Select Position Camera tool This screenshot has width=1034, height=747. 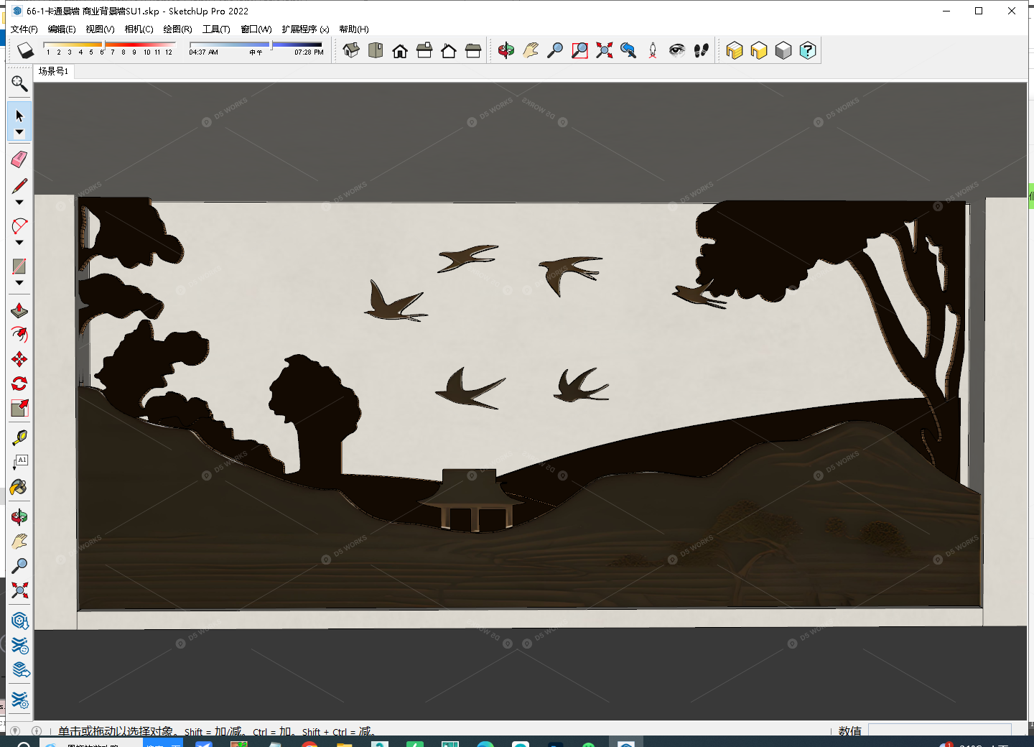point(653,50)
